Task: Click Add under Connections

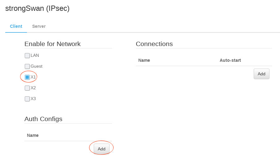Action: [x=261, y=74]
